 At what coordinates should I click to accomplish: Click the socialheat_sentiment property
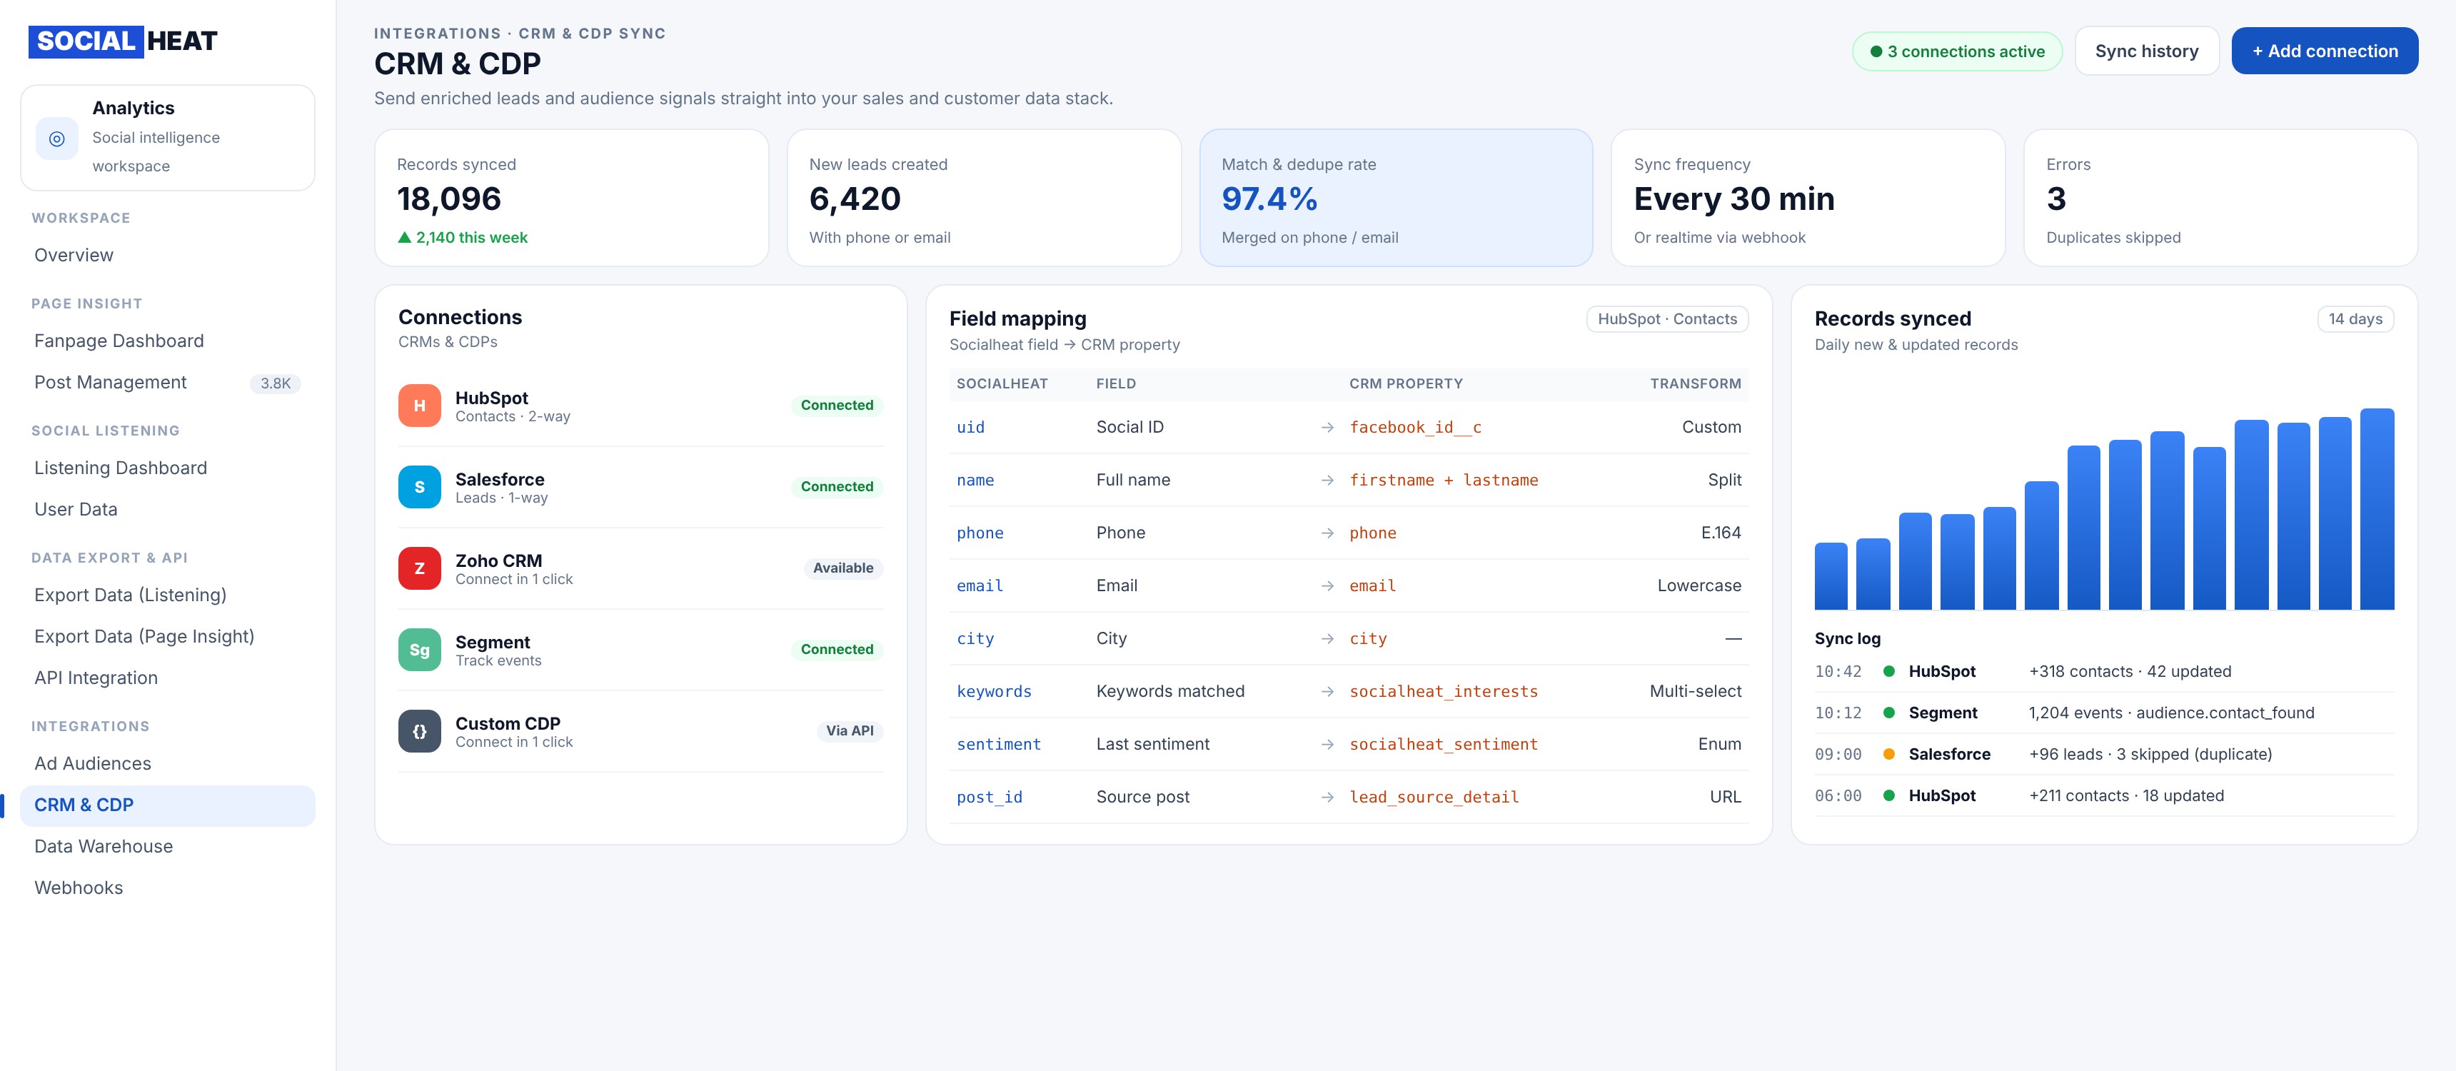[x=1444, y=745]
